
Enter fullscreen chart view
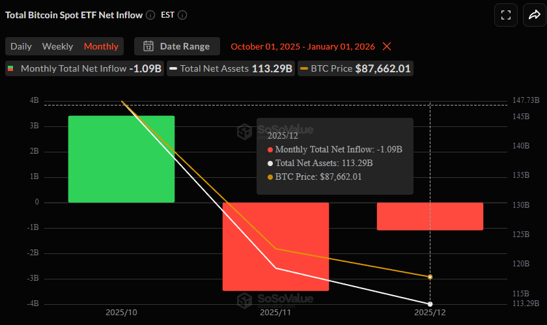pos(505,15)
